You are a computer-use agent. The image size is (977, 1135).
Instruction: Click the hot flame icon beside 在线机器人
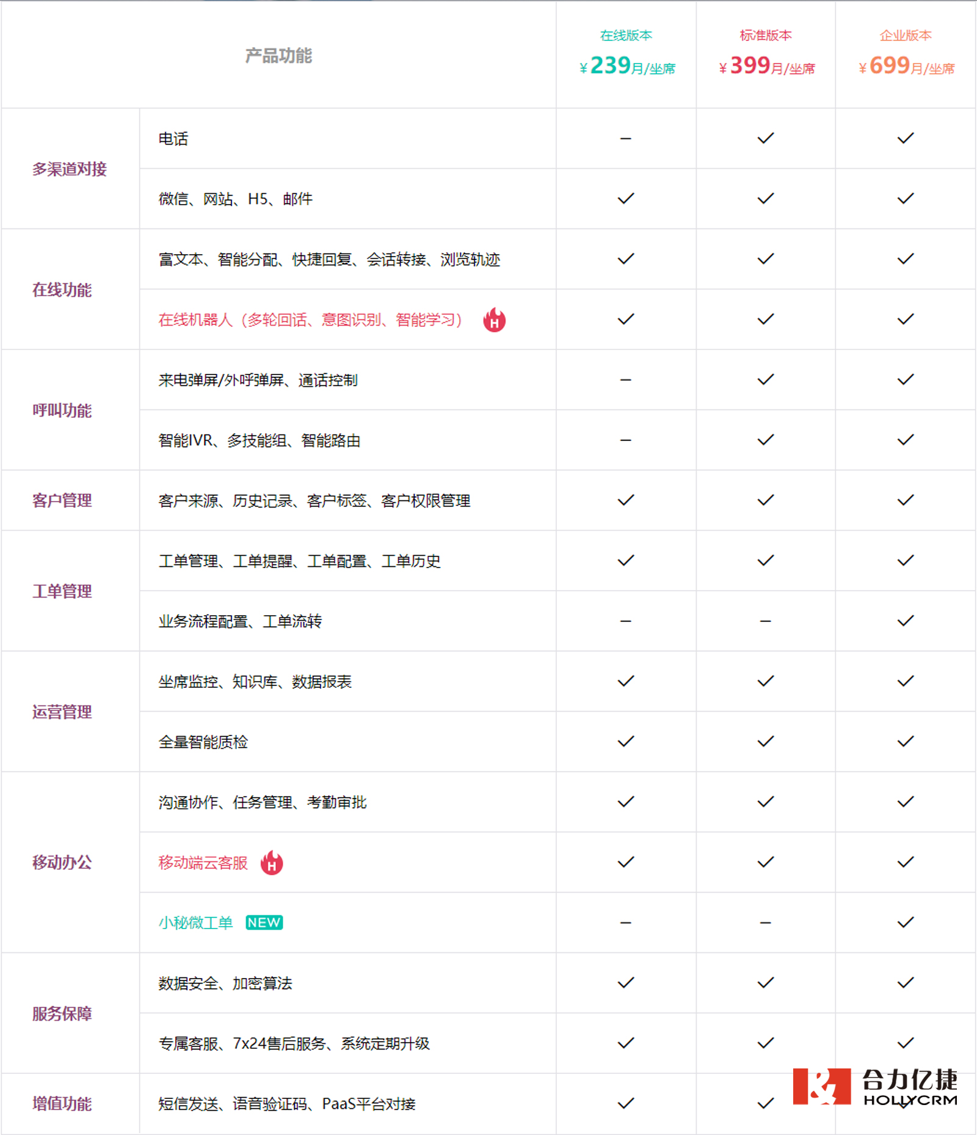495,319
